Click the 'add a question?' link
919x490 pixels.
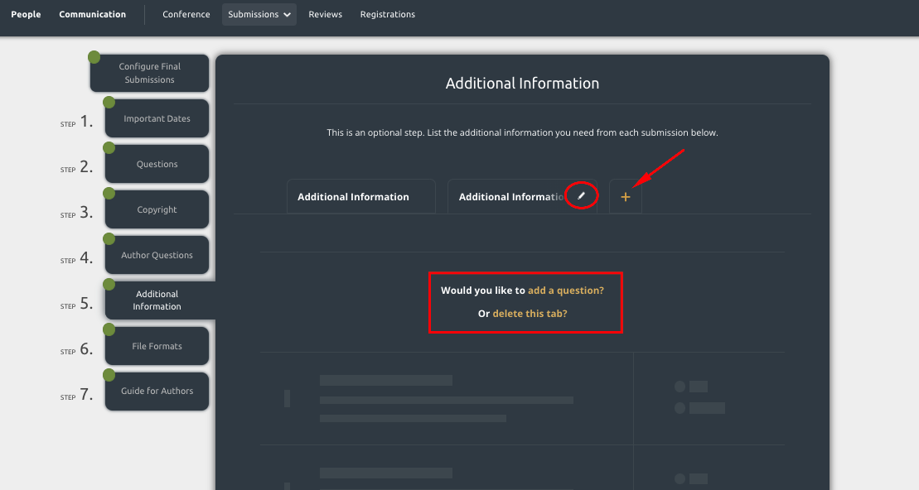pyautogui.click(x=566, y=291)
